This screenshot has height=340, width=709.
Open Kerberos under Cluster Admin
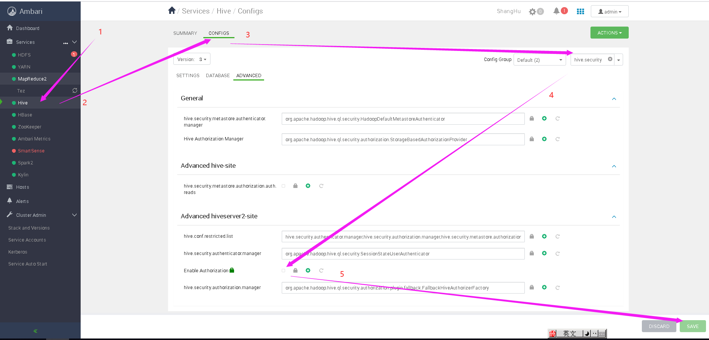click(x=18, y=252)
